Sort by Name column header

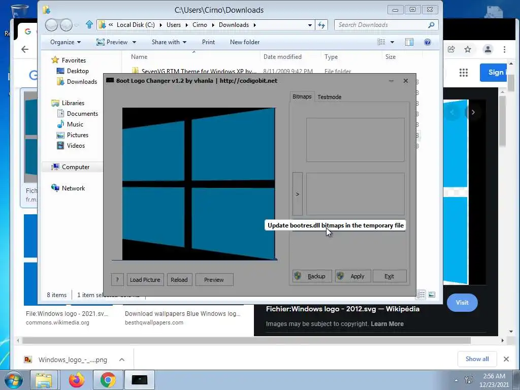point(139,57)
